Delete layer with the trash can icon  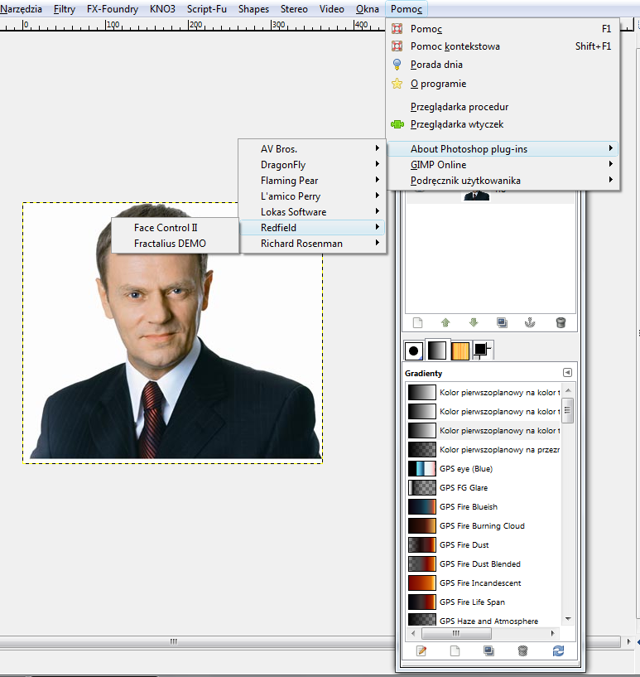pos(561,322)
